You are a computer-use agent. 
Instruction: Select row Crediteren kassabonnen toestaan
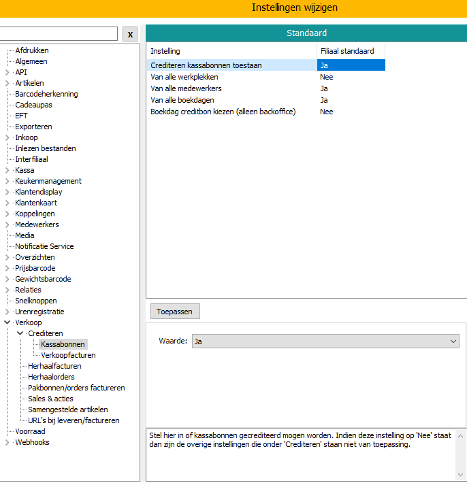[x=266, y=65]
